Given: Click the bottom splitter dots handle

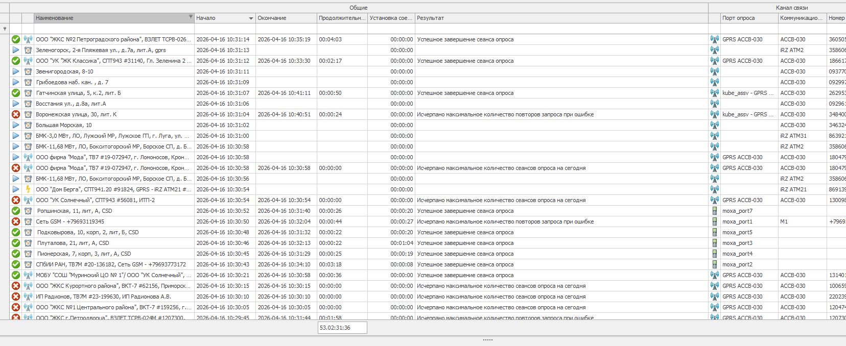Looking at the screenshot, I should pos(487,339).
